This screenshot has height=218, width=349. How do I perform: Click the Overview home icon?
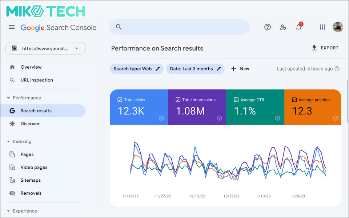(12, 67)
